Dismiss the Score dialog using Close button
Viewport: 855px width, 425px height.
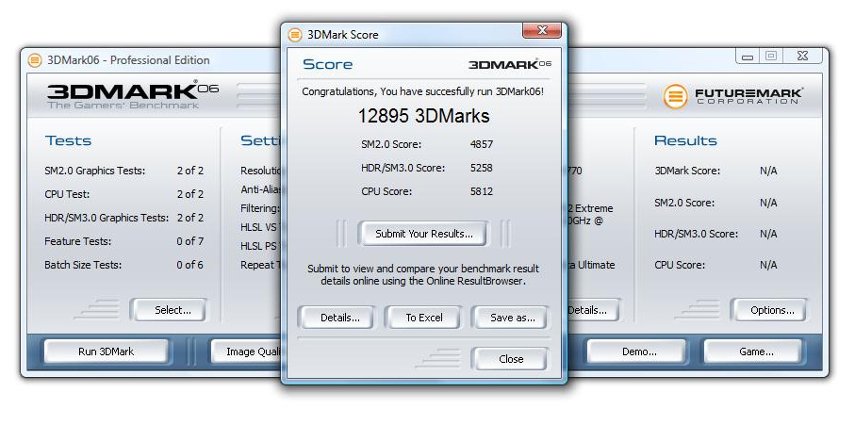pyautogui.click(x=510, y=359)
